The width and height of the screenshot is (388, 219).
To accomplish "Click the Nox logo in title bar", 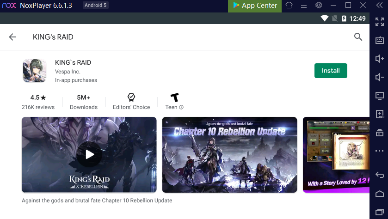I will (9, 5).
